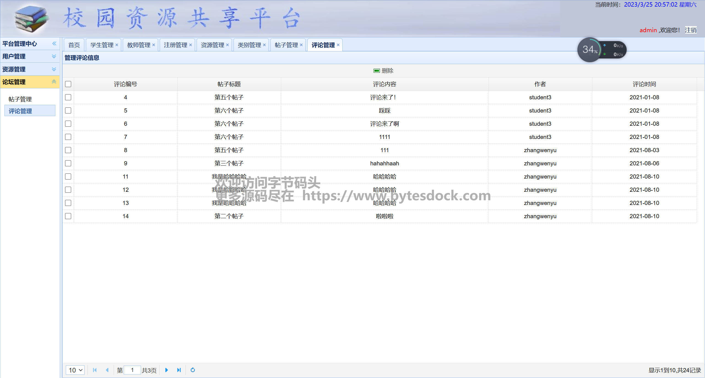Open the page size dropdown showing 10

(75, 370)
